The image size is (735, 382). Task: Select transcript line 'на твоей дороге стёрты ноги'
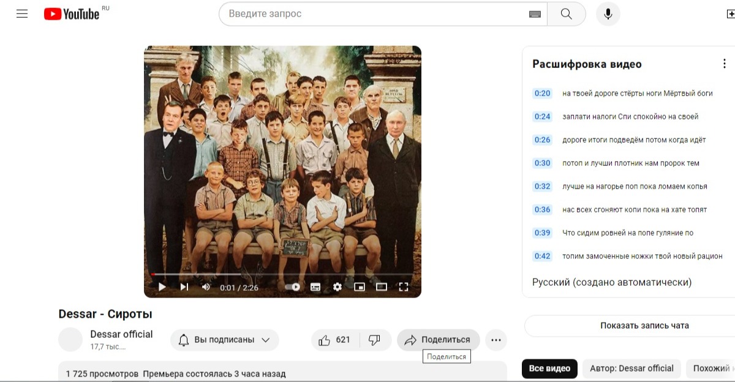pyautogui.click(x=638, y=93)
